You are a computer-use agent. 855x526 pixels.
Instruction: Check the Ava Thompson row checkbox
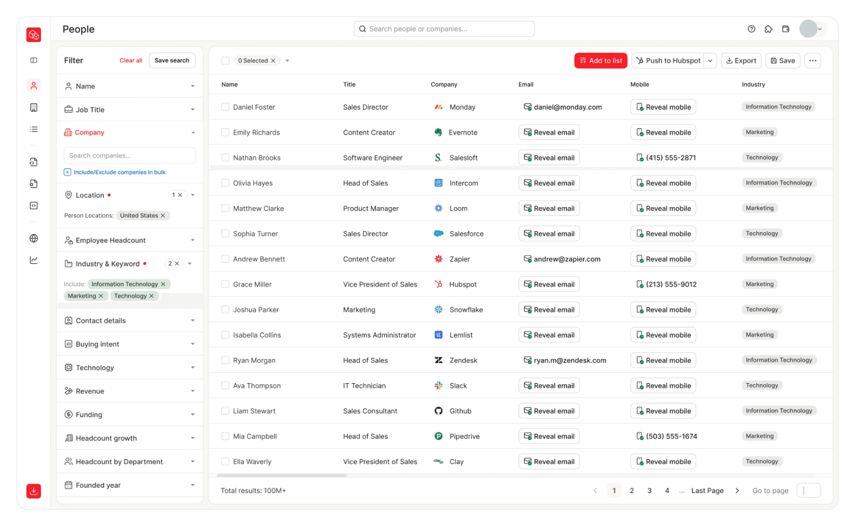[225, 385]
